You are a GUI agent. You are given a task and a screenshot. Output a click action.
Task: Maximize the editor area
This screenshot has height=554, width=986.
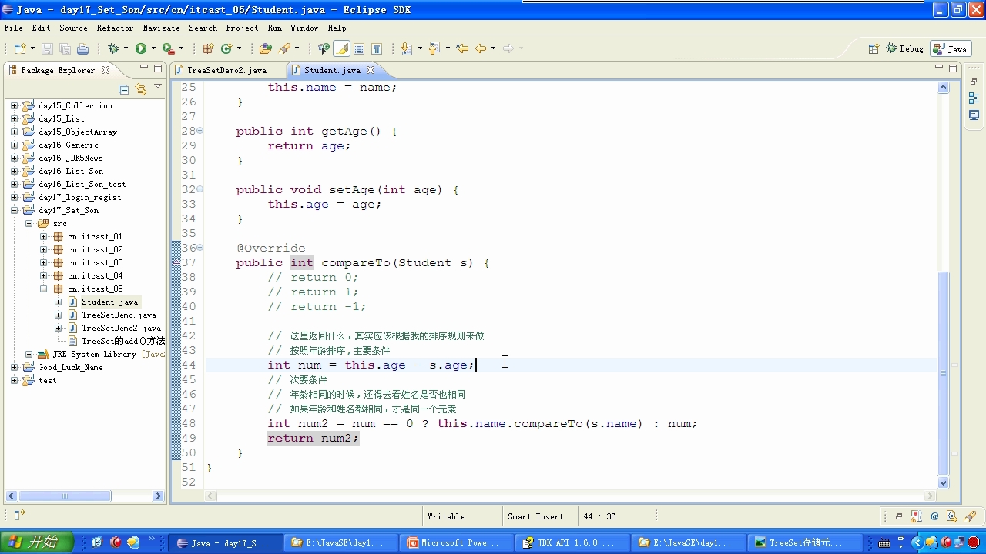click(953, 68)
